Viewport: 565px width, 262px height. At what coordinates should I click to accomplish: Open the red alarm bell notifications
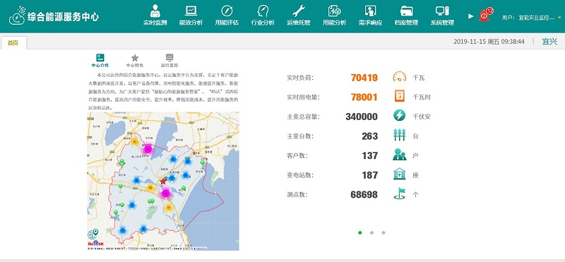click(x=485, y=16)
